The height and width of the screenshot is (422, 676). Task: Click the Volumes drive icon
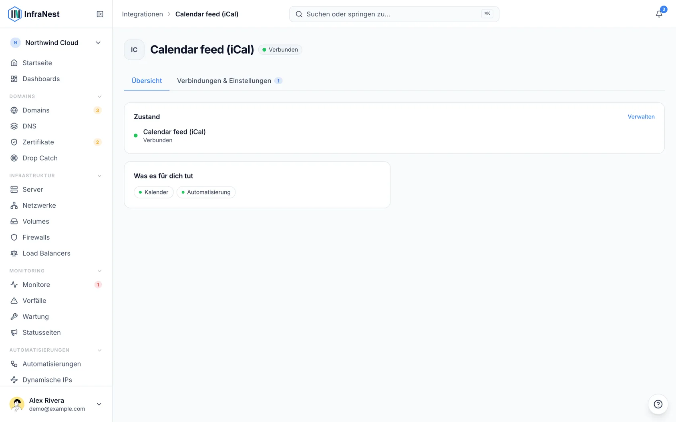[14, 221]
